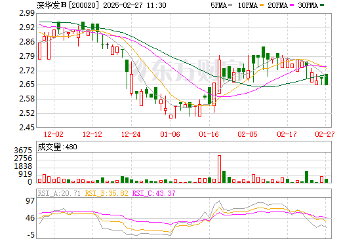The height and width of the screenshot is (239, 341).
Task: Click the 46 RSI axis label
Action: [x=30, y=218]
